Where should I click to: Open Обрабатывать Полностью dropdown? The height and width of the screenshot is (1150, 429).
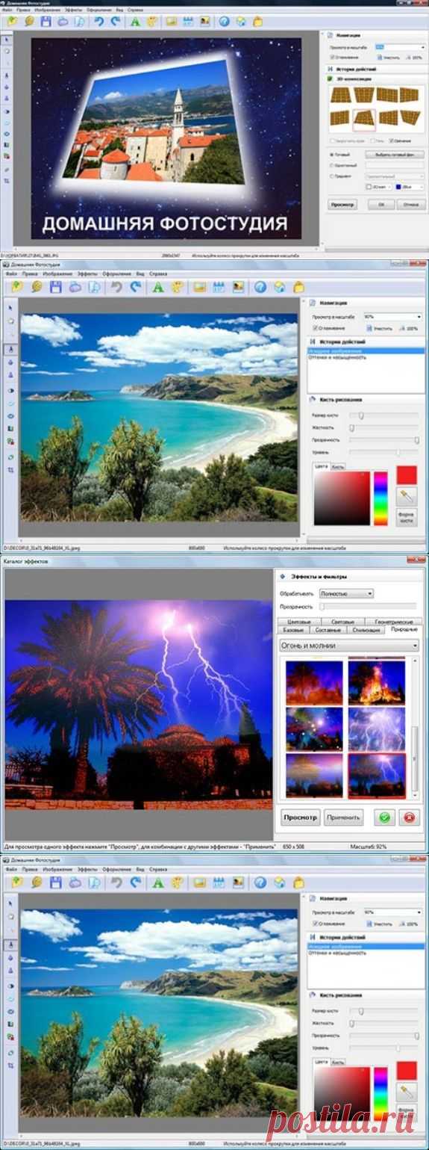coord(346,593)
